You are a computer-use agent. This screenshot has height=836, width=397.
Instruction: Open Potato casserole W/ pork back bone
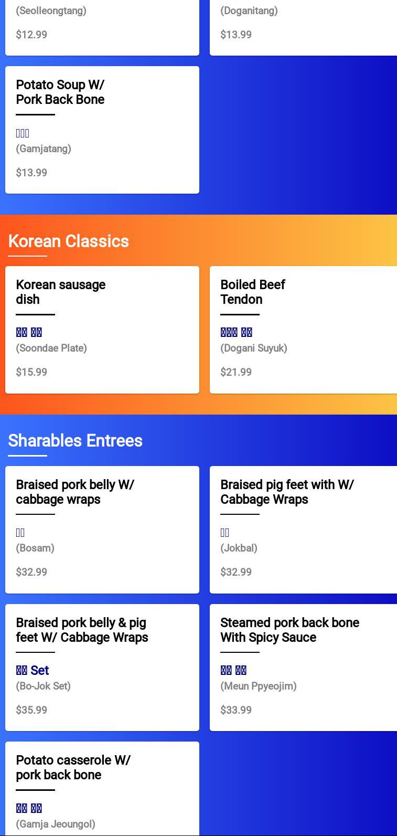102,789
